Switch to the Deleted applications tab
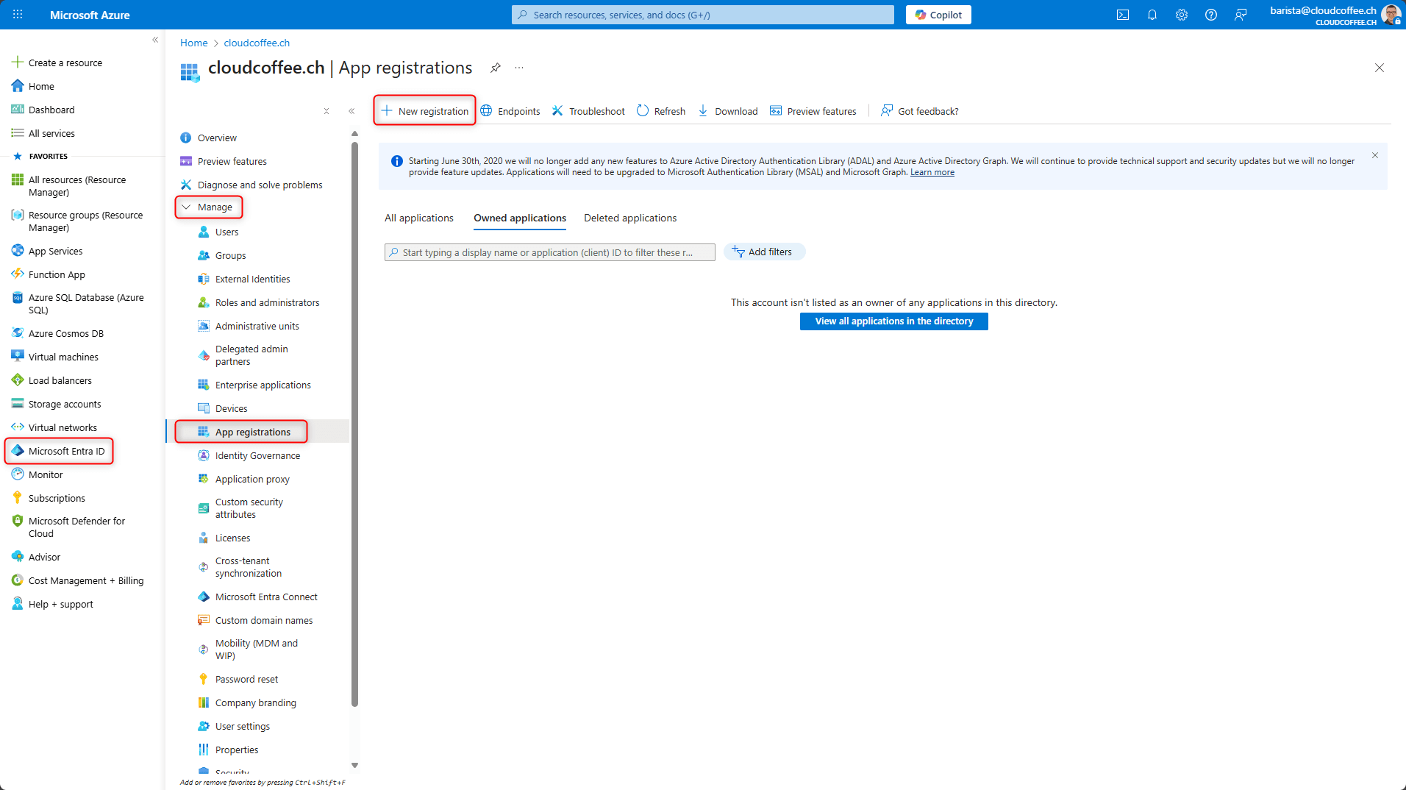Viewport: 1406px width, 790px height. [x=630, y=218]
